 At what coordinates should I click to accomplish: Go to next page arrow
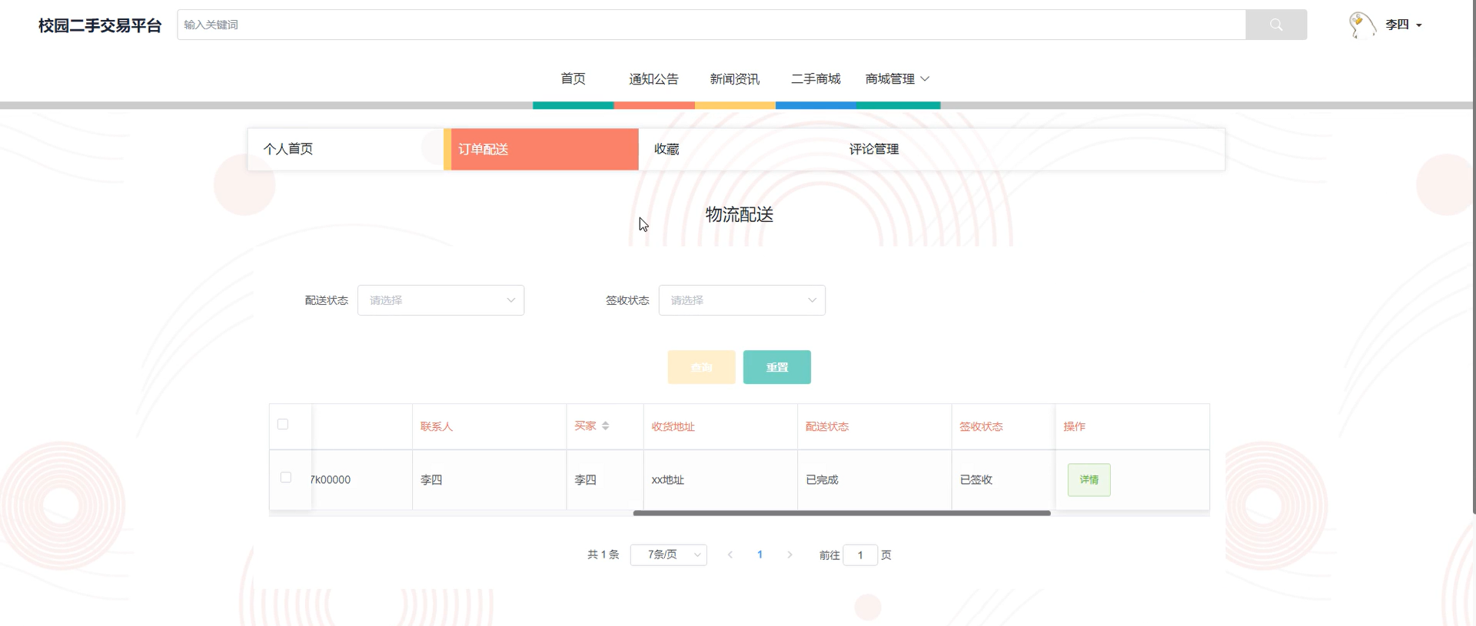(790, 555)
